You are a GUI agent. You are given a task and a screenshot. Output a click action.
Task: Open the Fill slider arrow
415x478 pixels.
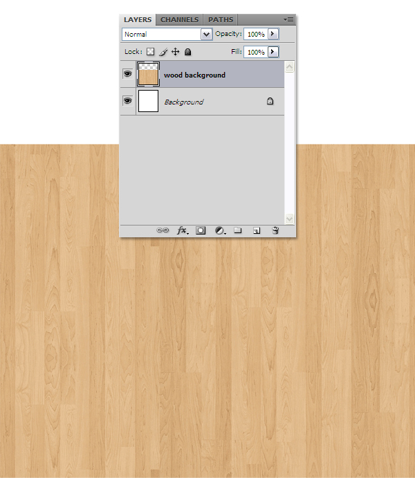pyautogui.click(x=273, y=52)
